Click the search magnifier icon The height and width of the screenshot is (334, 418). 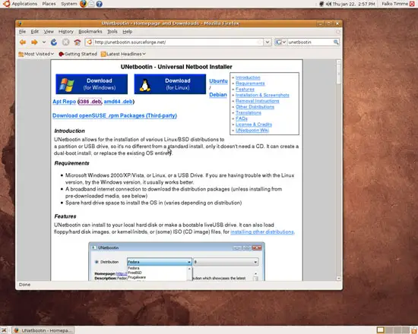coord(336,42)
